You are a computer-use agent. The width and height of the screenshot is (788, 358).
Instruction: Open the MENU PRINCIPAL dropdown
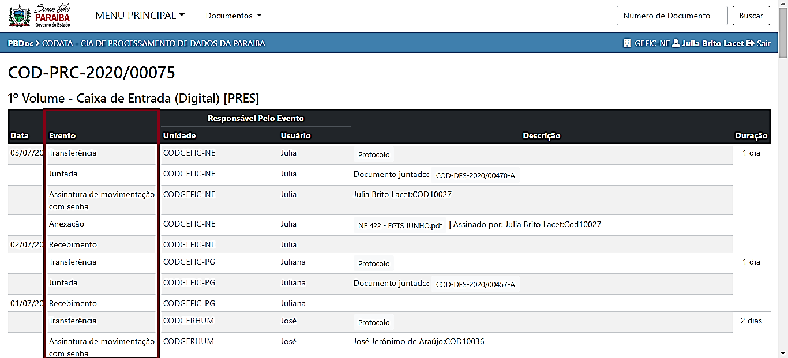coord(140,16)
